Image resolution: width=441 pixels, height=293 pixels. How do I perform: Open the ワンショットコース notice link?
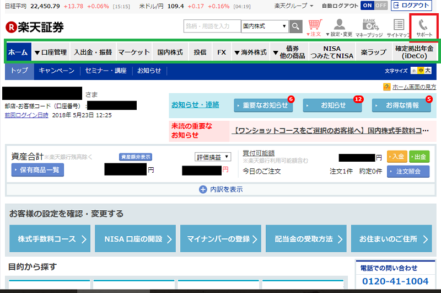tap(330, 131)
